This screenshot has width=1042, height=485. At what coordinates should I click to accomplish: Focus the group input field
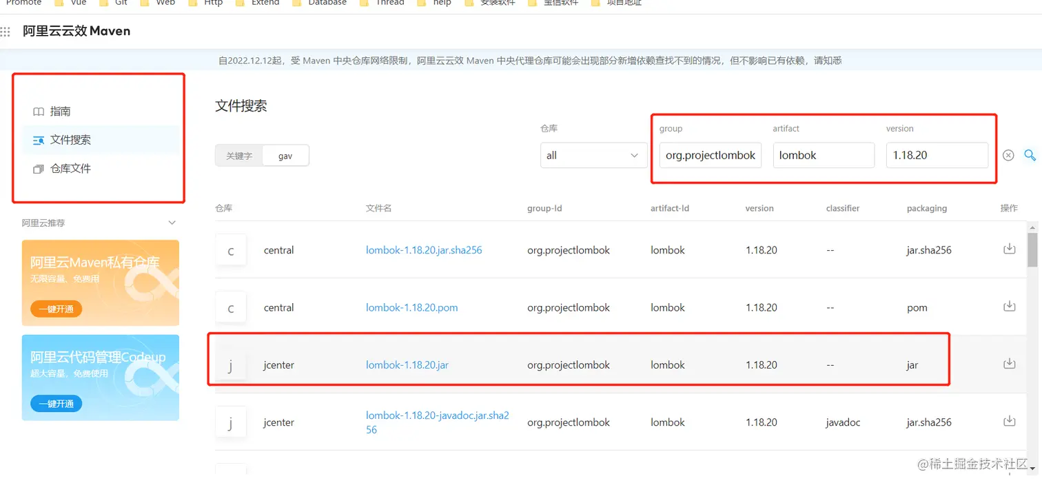coord(710,155)
